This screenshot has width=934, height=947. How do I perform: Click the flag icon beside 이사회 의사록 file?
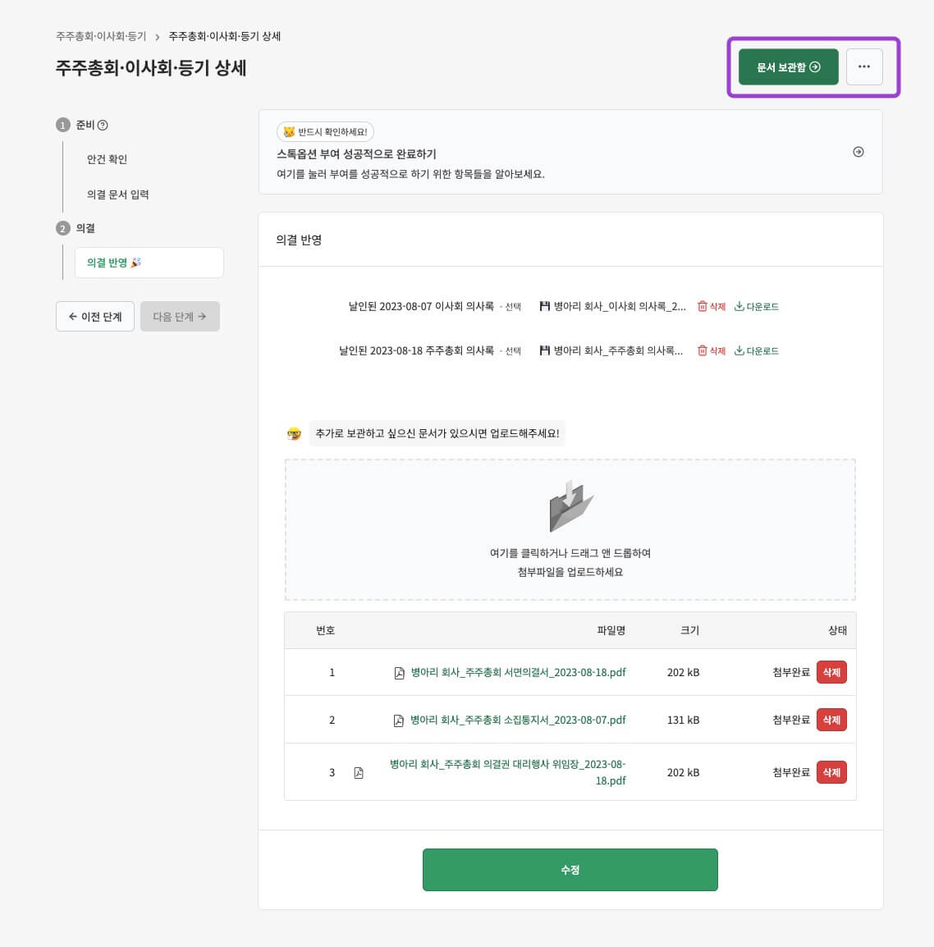[545, 304]
